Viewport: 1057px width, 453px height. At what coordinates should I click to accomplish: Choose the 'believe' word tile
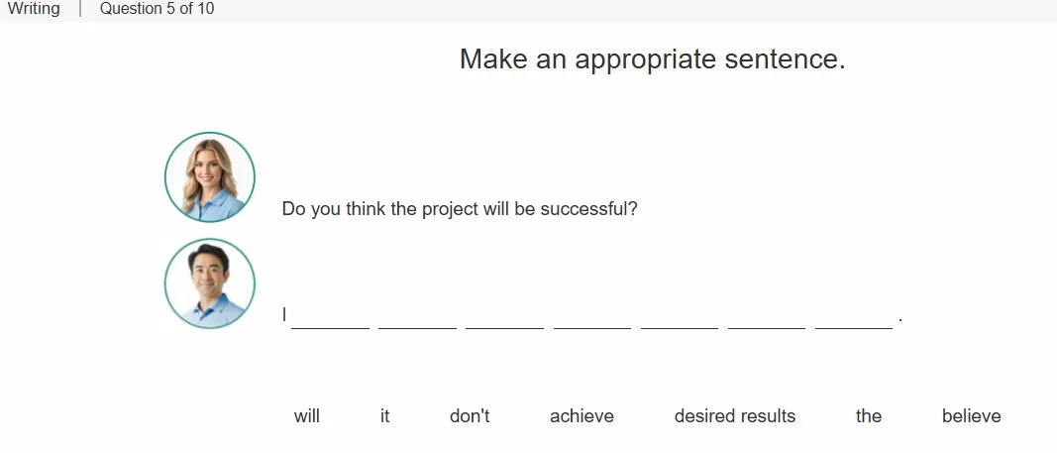(x=972, y=416)
